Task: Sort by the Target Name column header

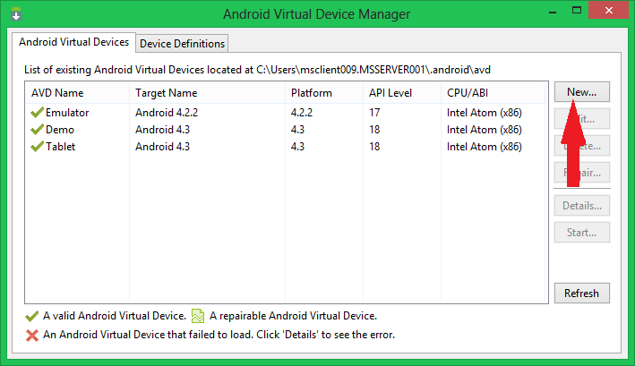Action: tap(166, 93)
